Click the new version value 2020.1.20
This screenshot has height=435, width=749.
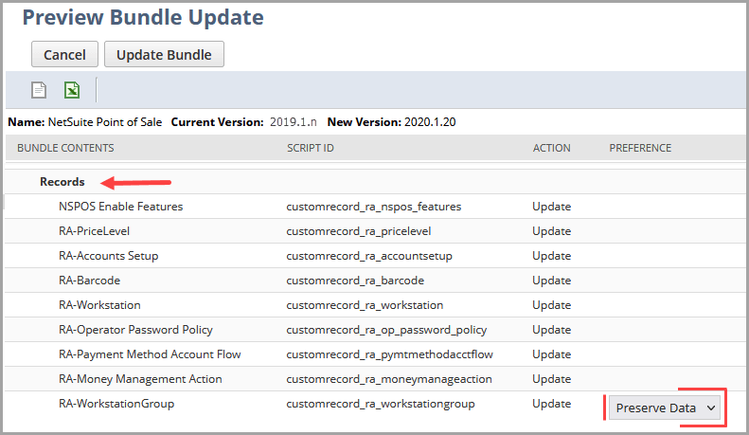(x=430, y=122)
